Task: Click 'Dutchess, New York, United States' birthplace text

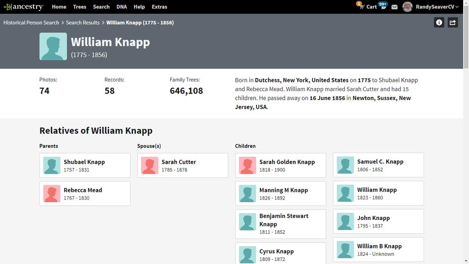Action: coord(301,80)
